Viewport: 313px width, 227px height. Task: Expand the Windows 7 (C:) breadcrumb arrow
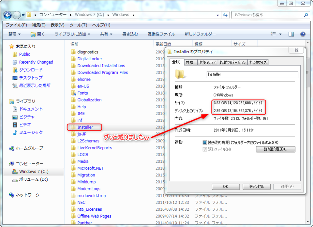[x=108, y=15]
